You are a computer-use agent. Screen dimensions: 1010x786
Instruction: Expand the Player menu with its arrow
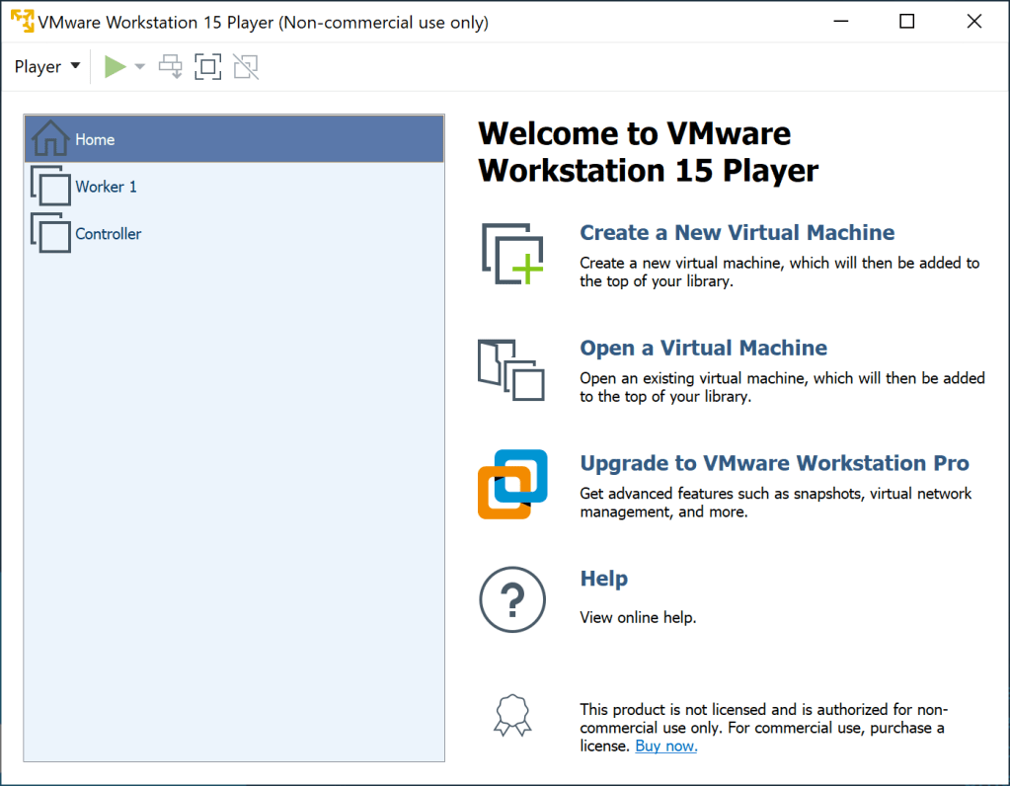point(74,66)
